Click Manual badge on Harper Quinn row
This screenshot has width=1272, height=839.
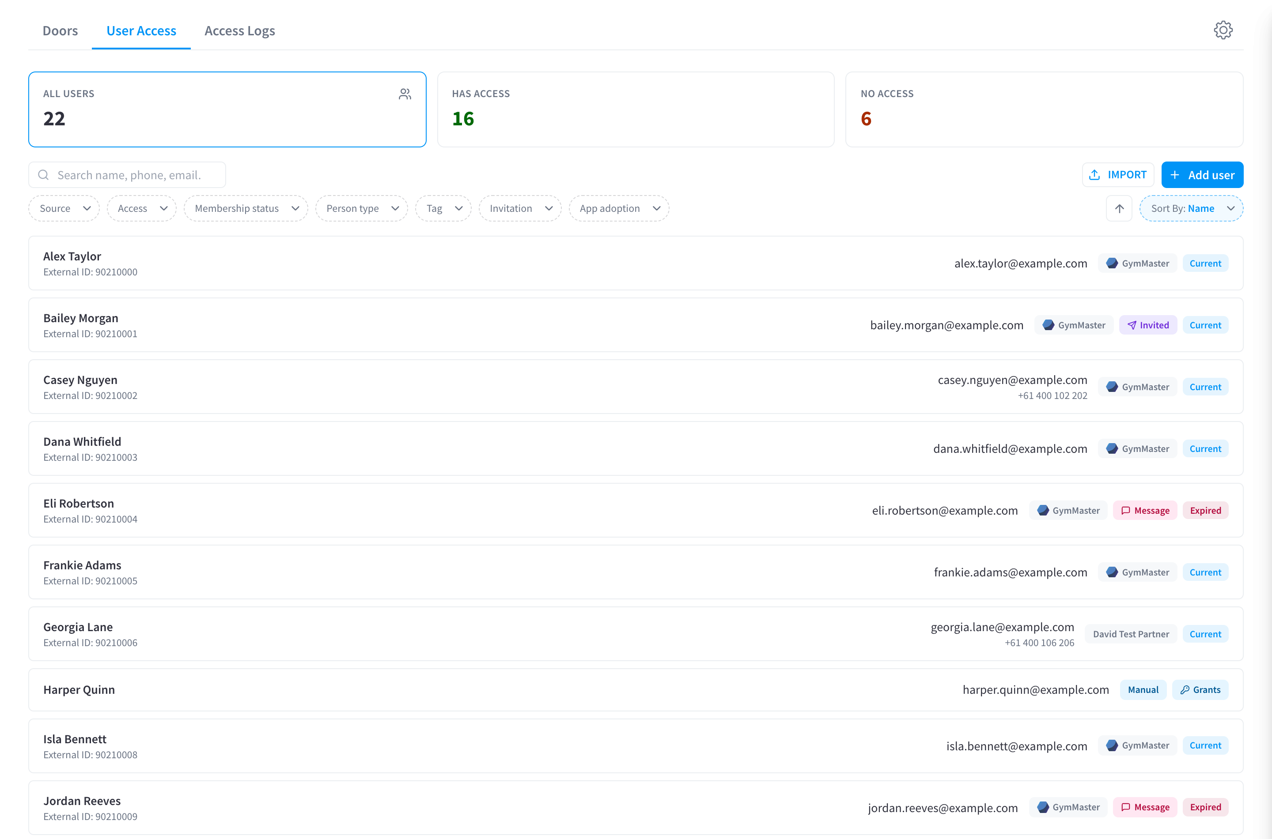1143,690
